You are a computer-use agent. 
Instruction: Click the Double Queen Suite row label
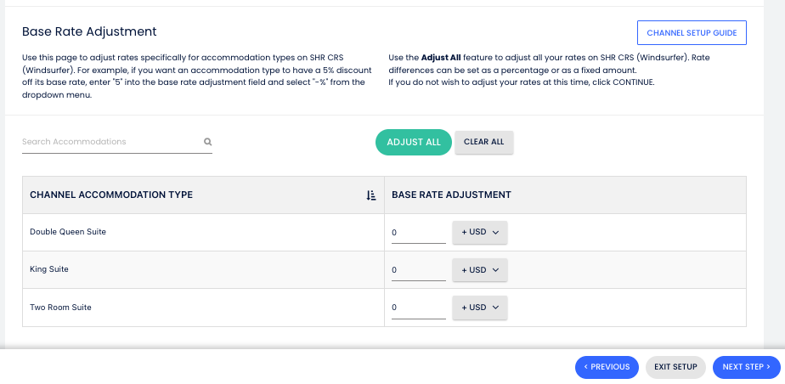tap(68, 232)
